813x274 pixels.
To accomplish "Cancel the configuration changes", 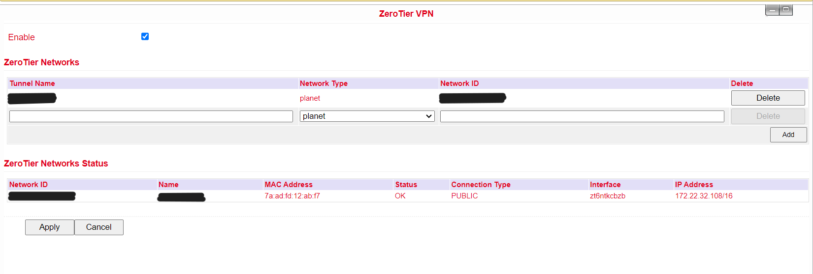I will pyautogui.click(x=99, y=227).
